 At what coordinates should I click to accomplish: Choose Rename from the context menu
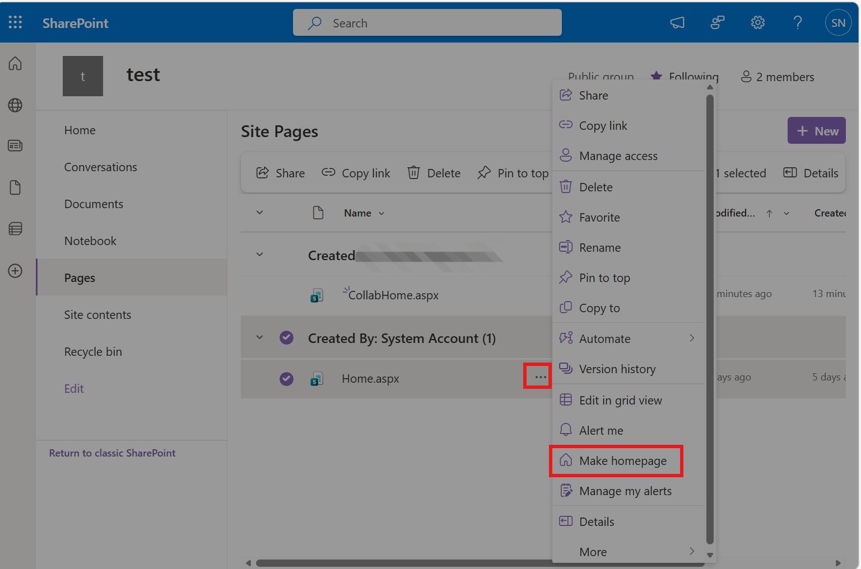[x=628, y=248]
